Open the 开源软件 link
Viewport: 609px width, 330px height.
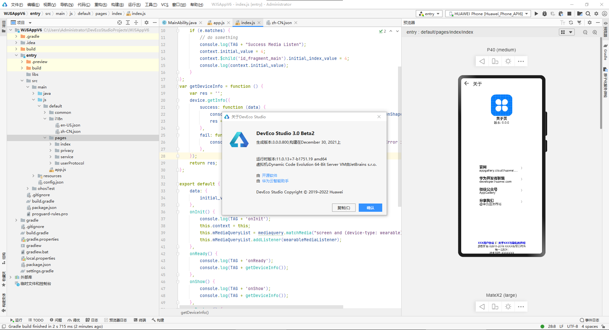[x=269, y=176]
